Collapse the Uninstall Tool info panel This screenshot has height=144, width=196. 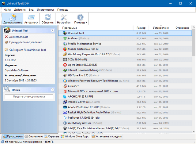coord(52,31)
